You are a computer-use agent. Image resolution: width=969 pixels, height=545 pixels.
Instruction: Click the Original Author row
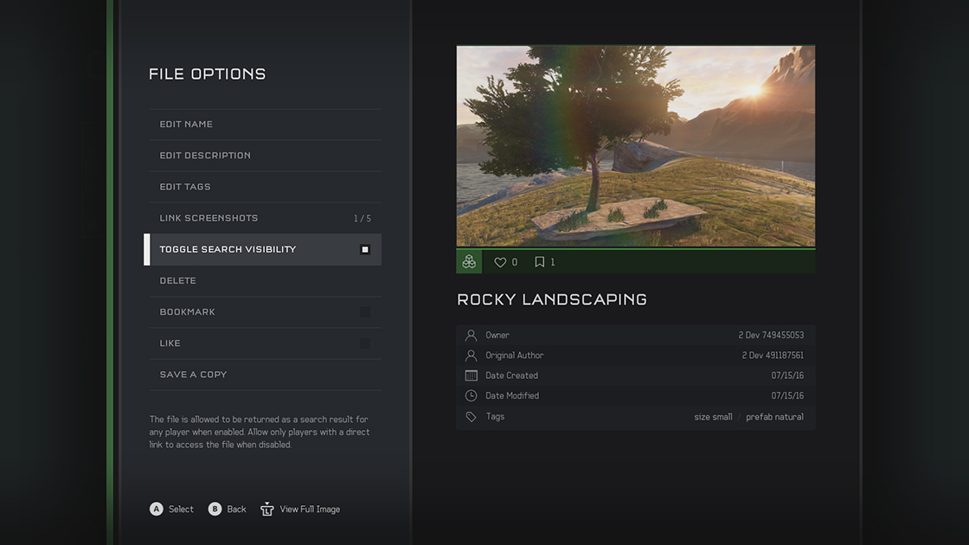click(x=636, y=356)
